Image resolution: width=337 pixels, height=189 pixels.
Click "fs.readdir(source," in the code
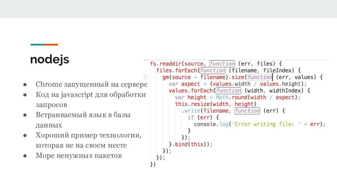tap(178, 64)
